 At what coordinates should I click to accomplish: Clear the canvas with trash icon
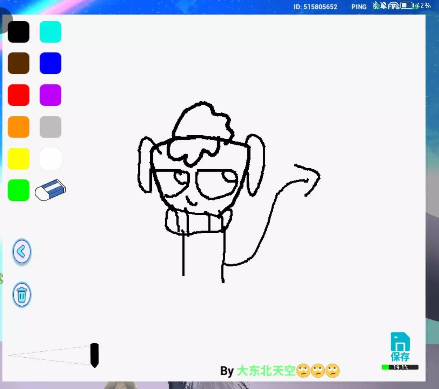tap(22, 295)
